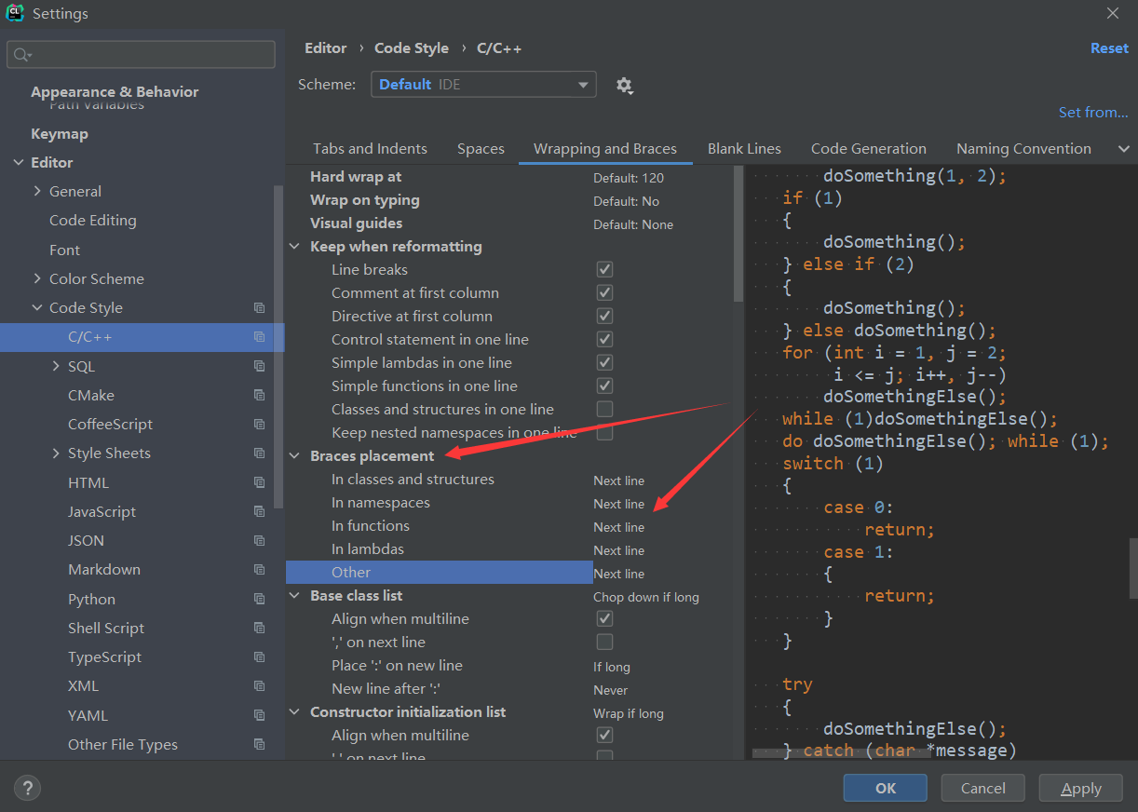Click the copy icon next to C/C++
This screenshot has height=812, width=1138.
(x=259, y=337)
